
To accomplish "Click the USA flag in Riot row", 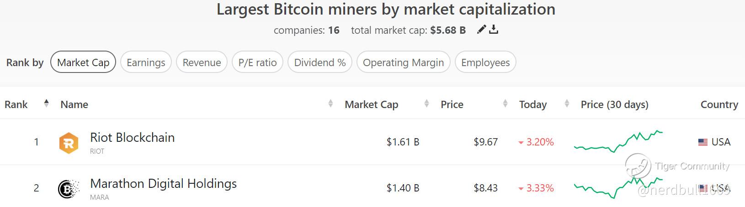I will (x=703, y=142).
